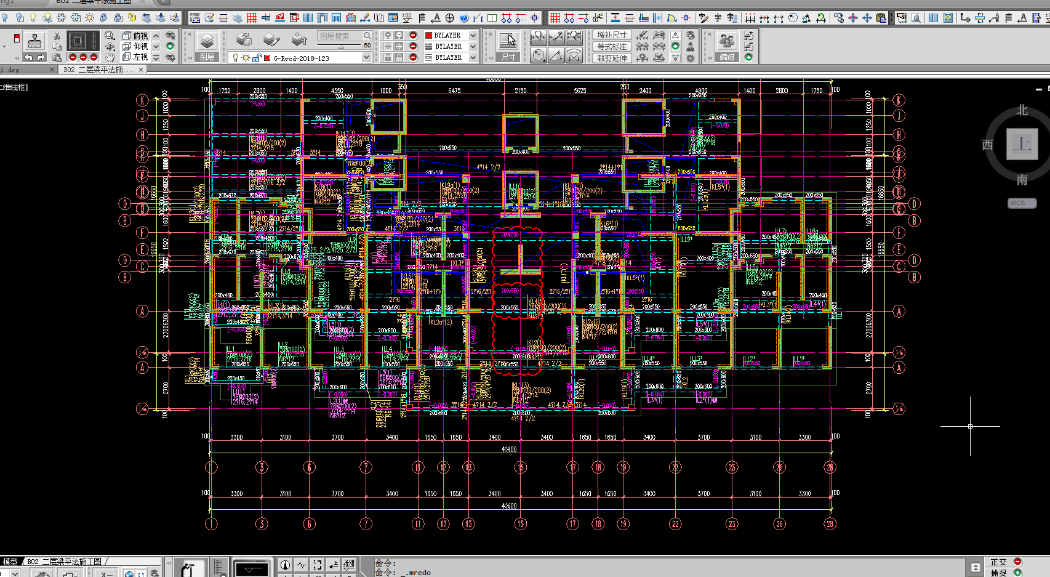Expand command line history panel
Screen dimensions: 1050x577
976,567
